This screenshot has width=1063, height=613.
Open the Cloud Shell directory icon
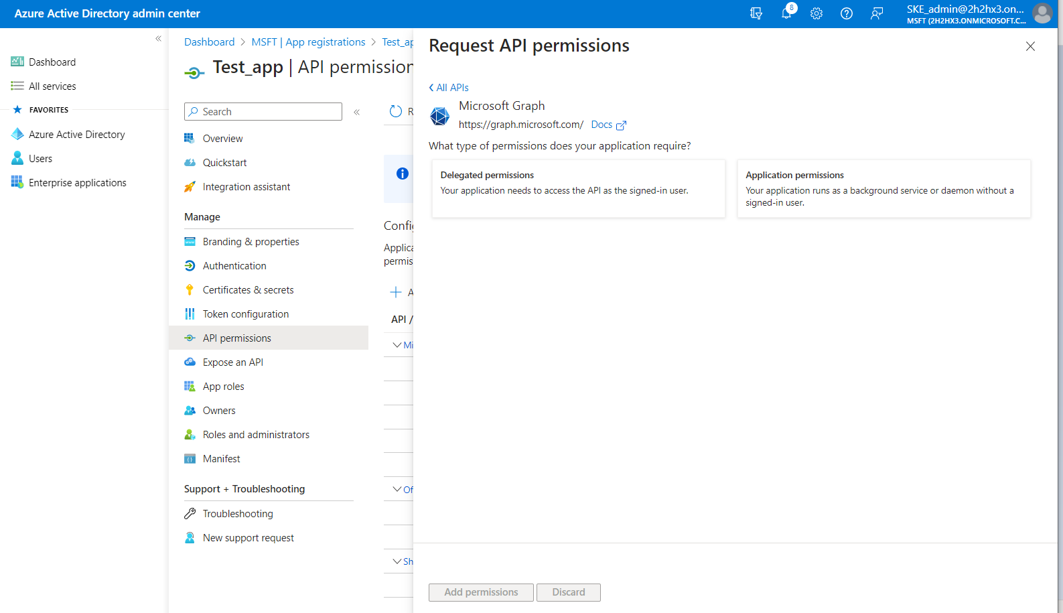pos(756,13)
